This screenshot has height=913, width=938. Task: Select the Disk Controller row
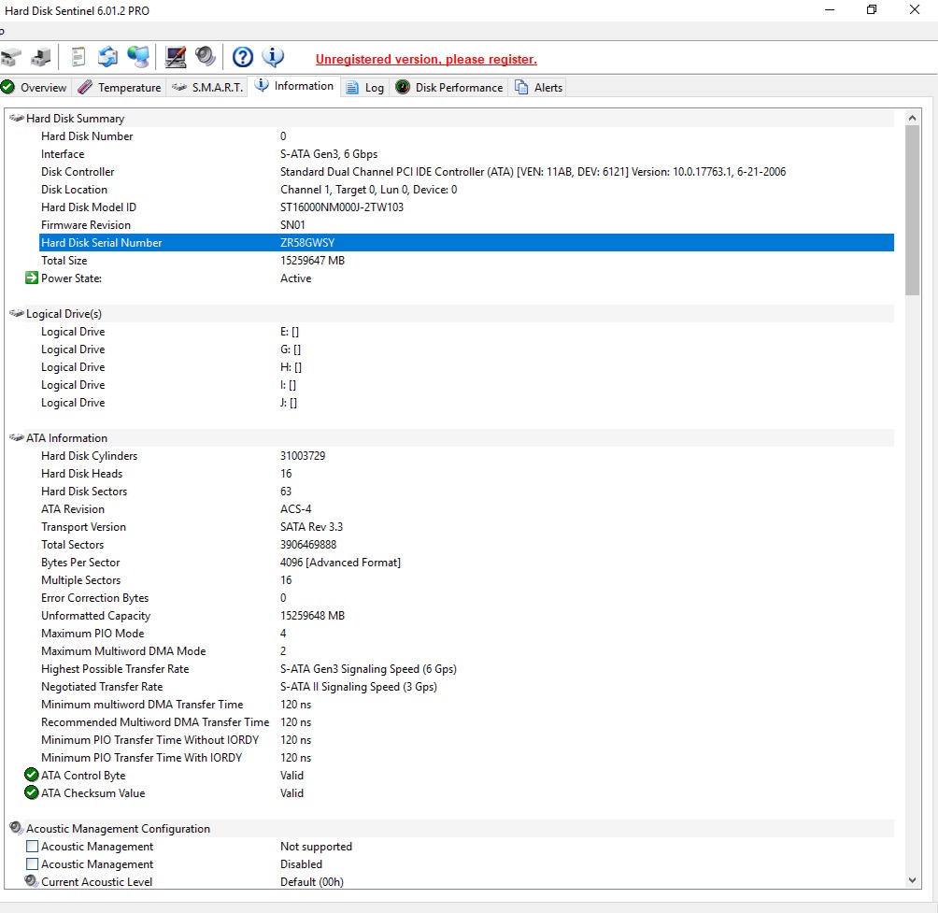466,172
